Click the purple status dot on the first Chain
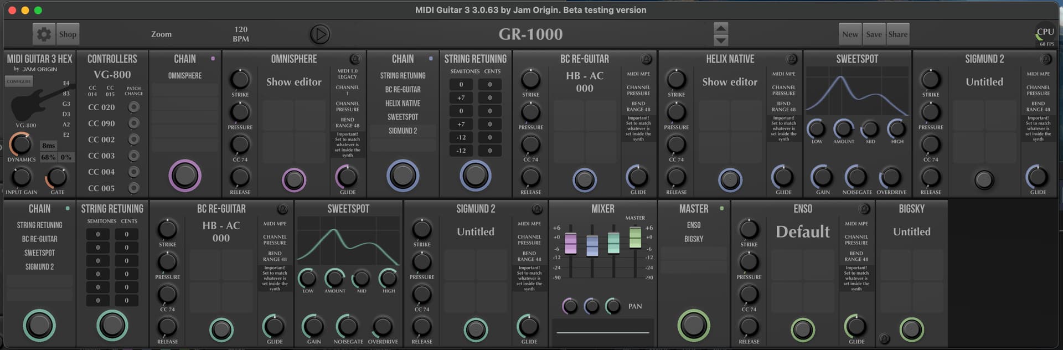The image size is (1063, 350). pos(213,58)
